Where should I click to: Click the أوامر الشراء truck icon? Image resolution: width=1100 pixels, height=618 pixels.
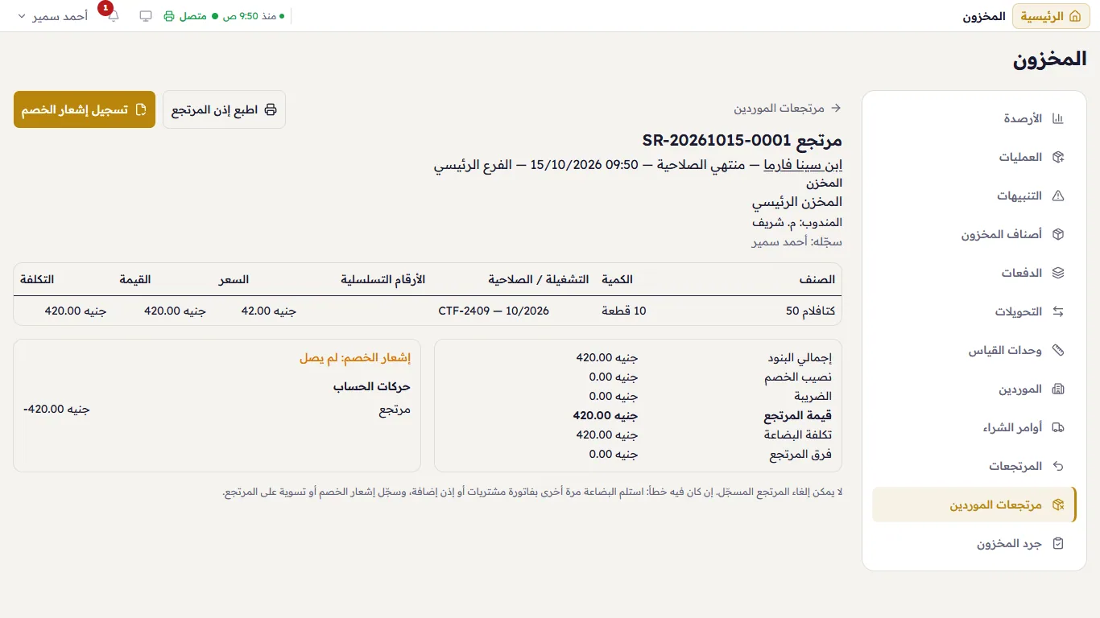click(1058, 427)
